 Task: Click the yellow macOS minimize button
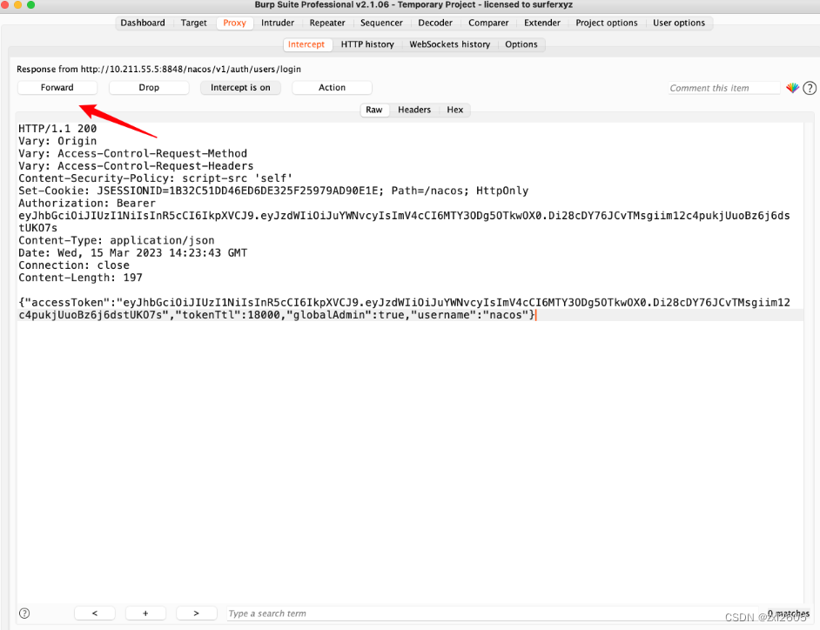17,4
